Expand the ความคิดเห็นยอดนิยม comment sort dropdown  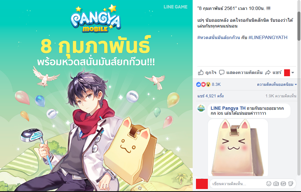(x=277, y=84)
